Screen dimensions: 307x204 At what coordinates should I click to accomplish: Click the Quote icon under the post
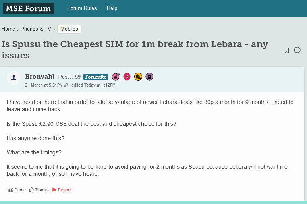[11, 190]
